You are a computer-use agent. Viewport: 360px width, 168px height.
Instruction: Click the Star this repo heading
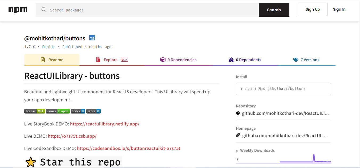point(80,162)
